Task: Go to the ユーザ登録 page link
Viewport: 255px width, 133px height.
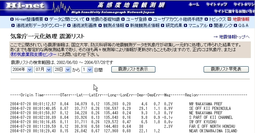Action: click(136, 19)
